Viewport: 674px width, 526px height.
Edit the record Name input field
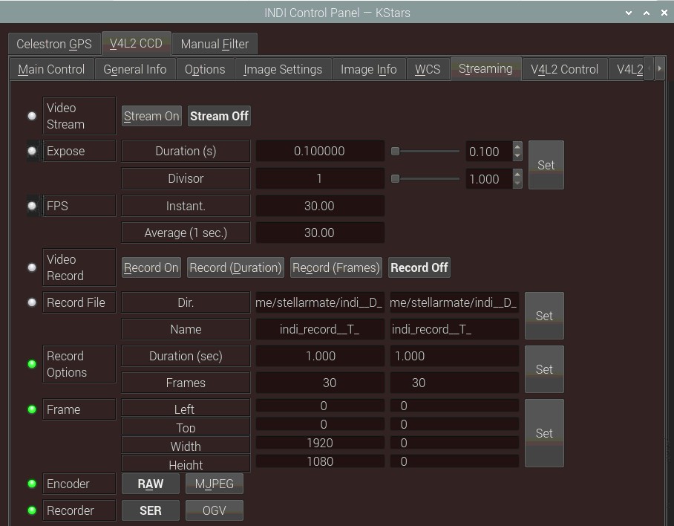point(454,329)
